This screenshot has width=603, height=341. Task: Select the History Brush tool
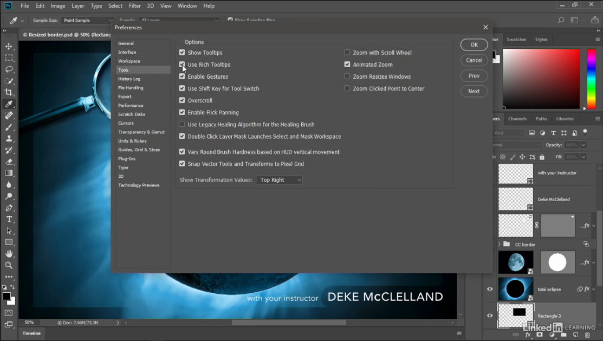[9, 150]
